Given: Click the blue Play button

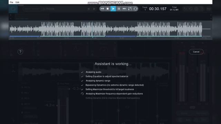Looking at the screenshot, I should coord(113,9).
